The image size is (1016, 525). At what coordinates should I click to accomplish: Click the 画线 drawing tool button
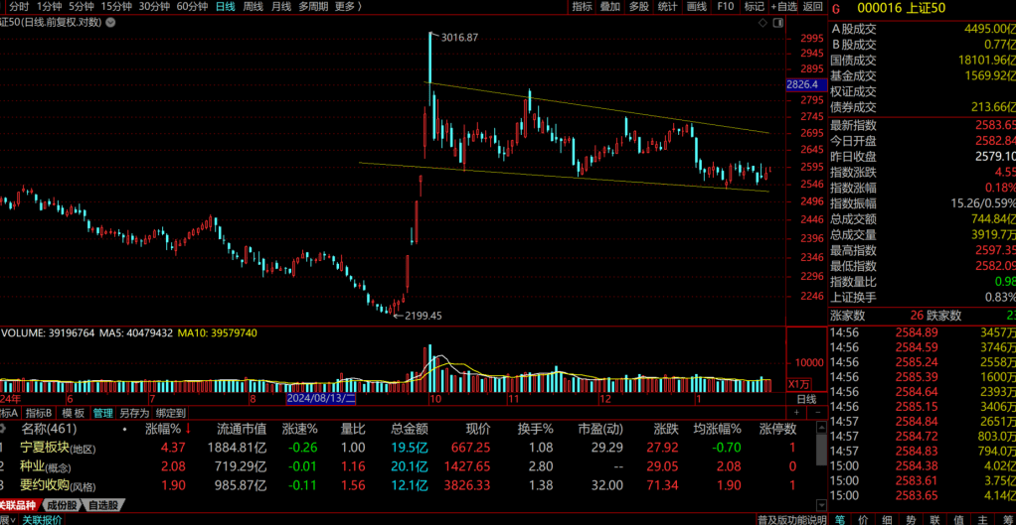point(697,6)
